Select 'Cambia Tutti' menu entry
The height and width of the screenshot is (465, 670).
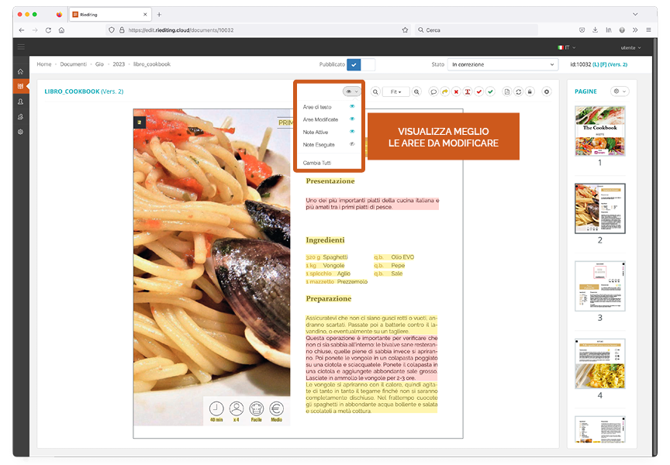[316, 163]
